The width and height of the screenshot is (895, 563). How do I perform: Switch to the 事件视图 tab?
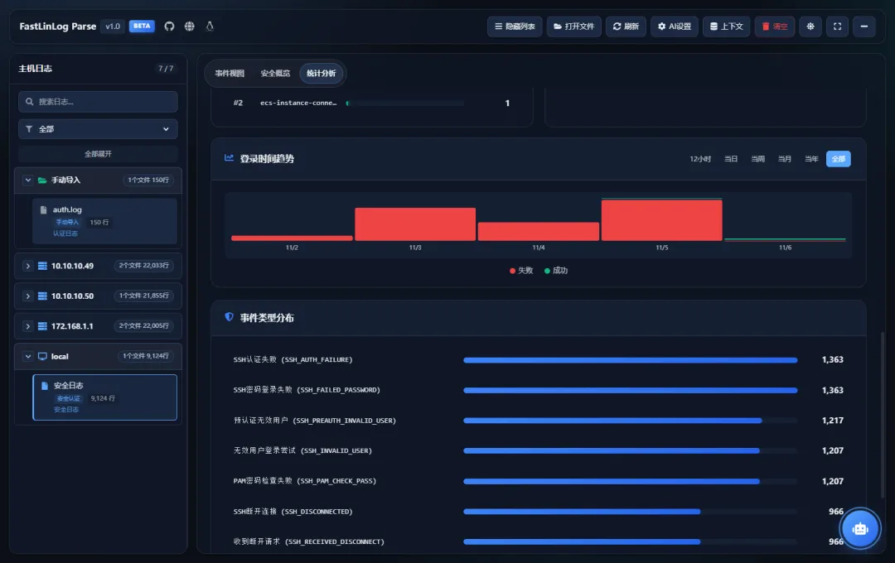230,74
